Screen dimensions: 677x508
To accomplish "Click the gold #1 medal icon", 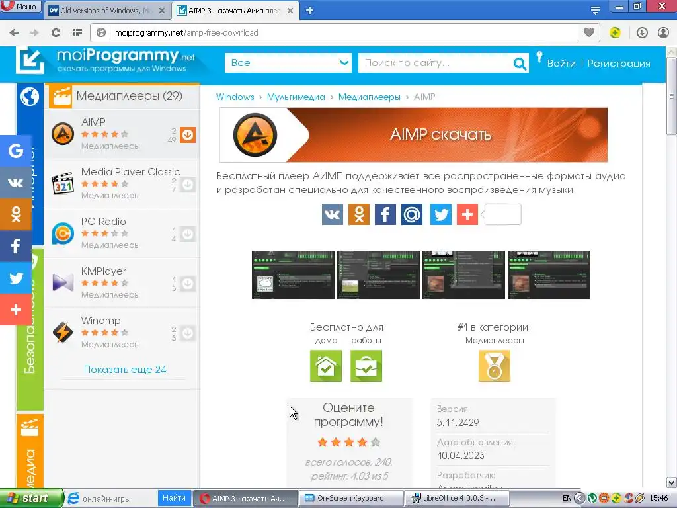I will [495, 366].
